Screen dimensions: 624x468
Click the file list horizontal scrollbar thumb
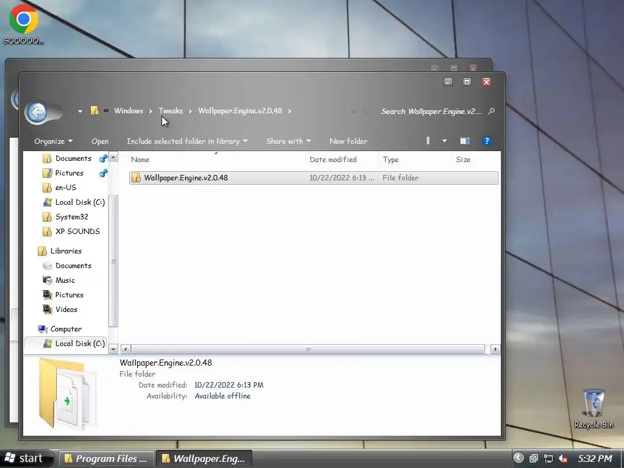click(308, 349)
